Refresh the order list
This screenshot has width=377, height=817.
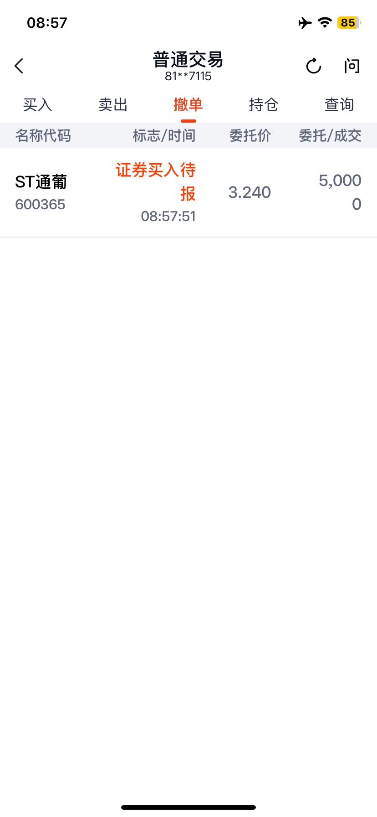[313, 66]
